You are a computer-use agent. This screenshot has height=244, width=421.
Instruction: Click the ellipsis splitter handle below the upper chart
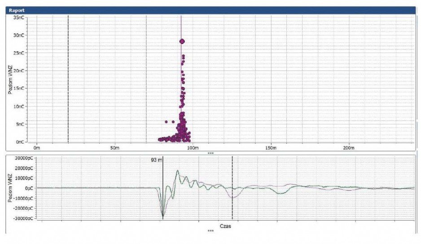pyautogui.click(x=210, y=153)
